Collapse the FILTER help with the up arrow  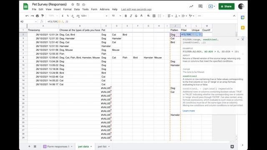238,40
